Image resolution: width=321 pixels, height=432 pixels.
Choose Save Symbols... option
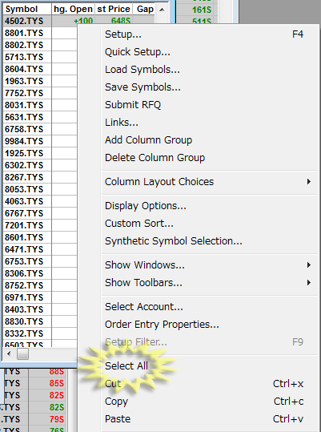142,87
